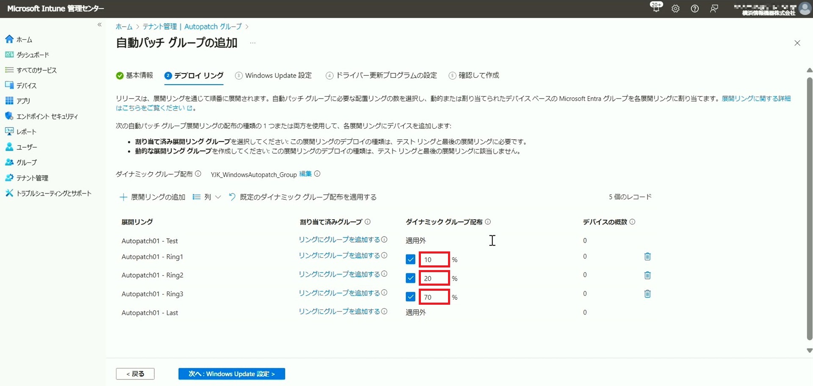Open グループ in the sidebar

[x=21, y=163]
